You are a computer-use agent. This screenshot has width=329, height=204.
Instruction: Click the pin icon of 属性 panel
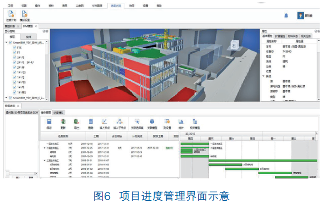tap(316, 31)
